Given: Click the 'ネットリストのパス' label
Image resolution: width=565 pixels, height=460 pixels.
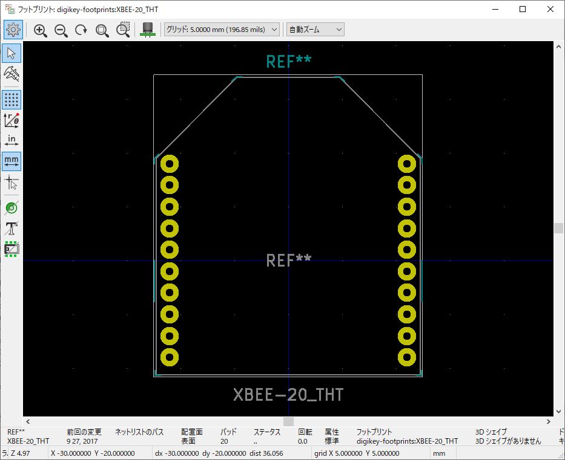Looking at the screenshot, I should [x=139, y=432].
